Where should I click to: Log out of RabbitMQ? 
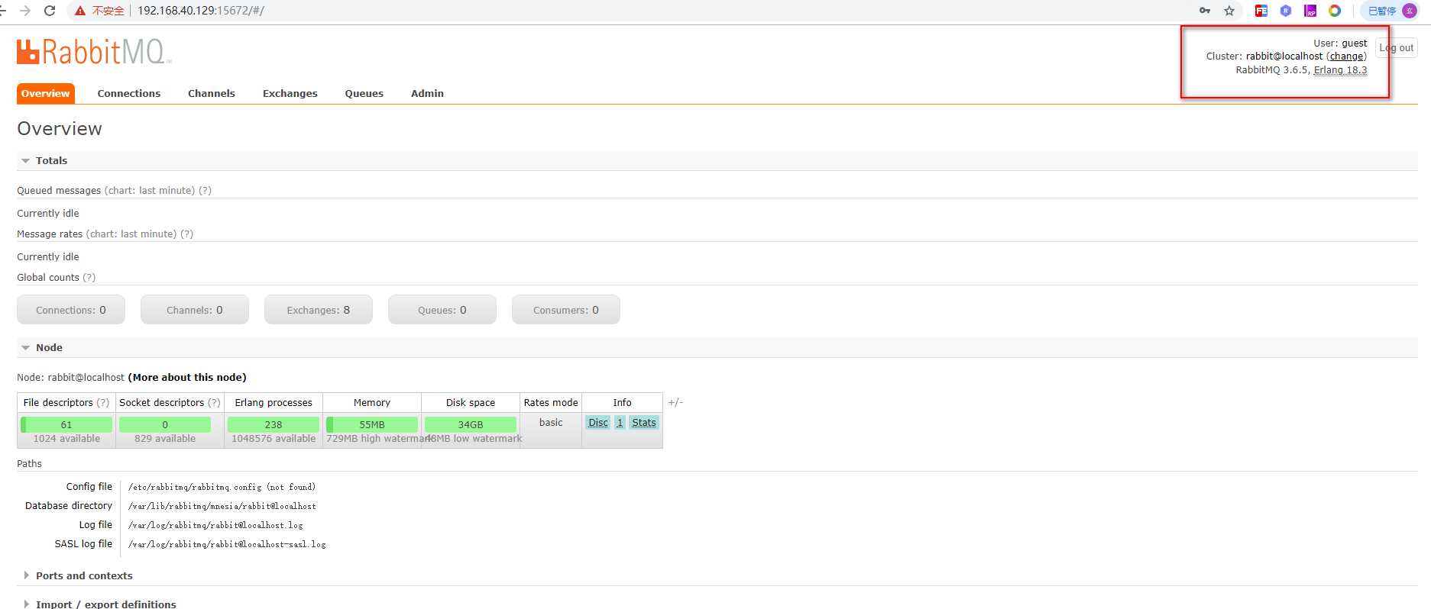click(1397, 47)
